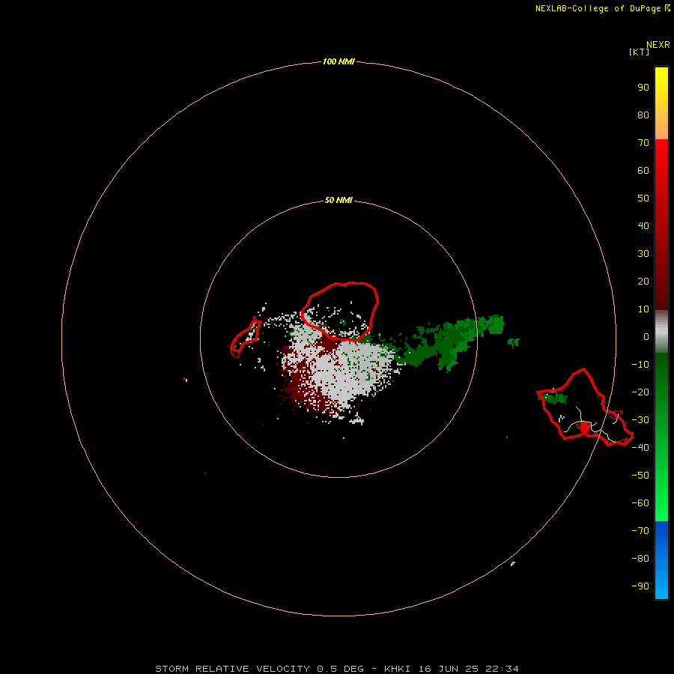Click the -30 tick label on the scale
This screenshot has height=674, width=674.
coord(640,420)
